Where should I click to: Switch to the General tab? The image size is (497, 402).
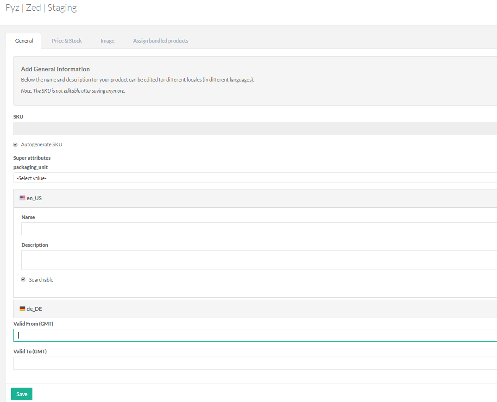(x=24, y=41)
